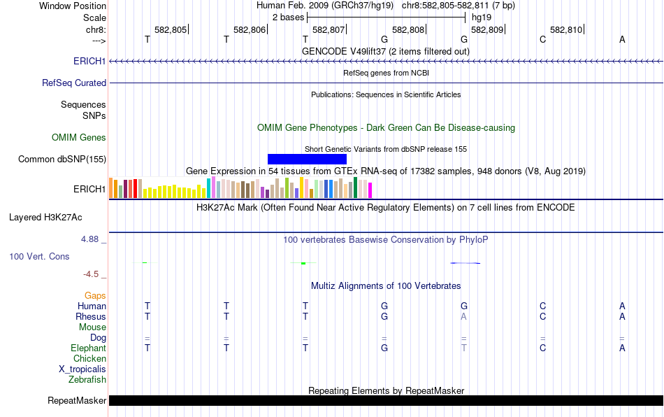
Task: Click the dark green bar in the GTEx chart
Action: coord(356,188)
